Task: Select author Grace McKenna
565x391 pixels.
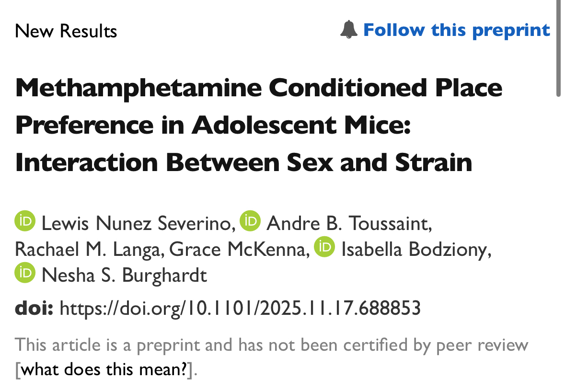Action: pyautogui.click(x=238, y=250)
